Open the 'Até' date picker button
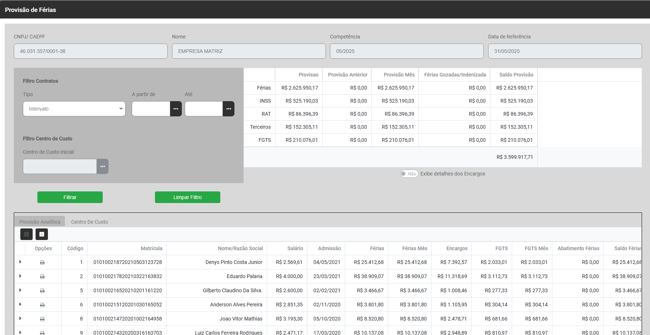Image resolution: width=650 pixels, height=335 pixels. point(228,109)
